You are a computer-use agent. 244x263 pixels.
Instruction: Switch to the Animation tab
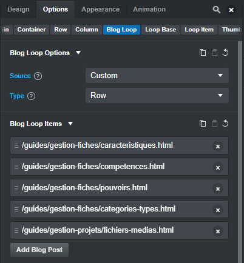tap(149, 9)
